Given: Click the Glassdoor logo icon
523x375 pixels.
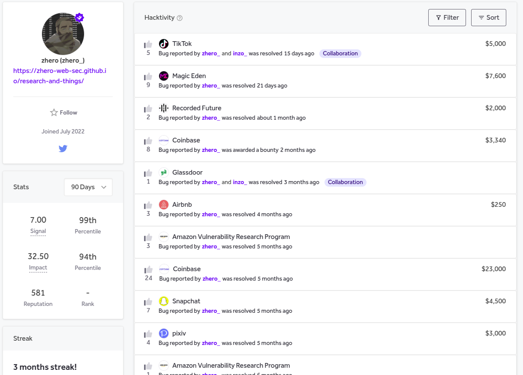Looking at the screenshot, I should [164, 172].
